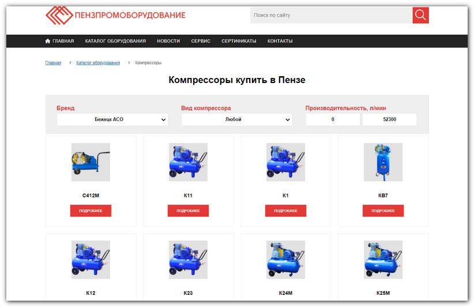The width and height of the screenshot is (474, 307).
Task: Open the К12 compressor thumbnail
Action: point(91,260)
